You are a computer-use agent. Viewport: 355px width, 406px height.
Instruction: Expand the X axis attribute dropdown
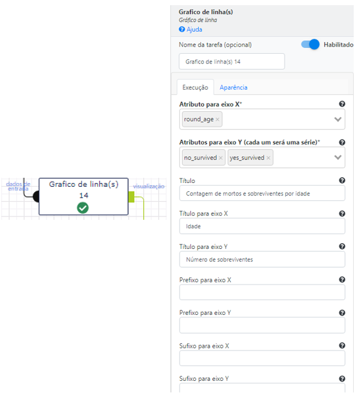pyautogui.click(x=338, y=119)
